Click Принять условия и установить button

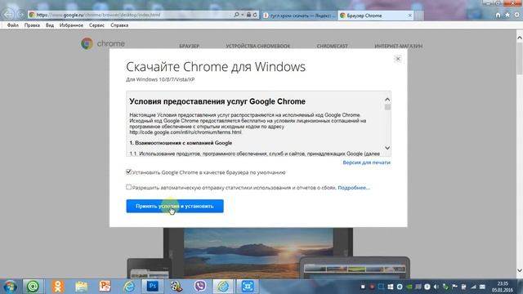[x=175, y=206]
